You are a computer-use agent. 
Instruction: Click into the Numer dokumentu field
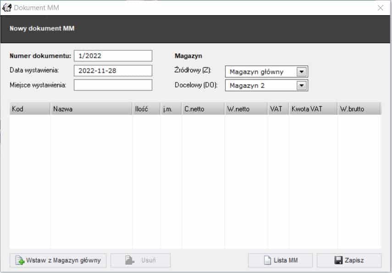113,56
